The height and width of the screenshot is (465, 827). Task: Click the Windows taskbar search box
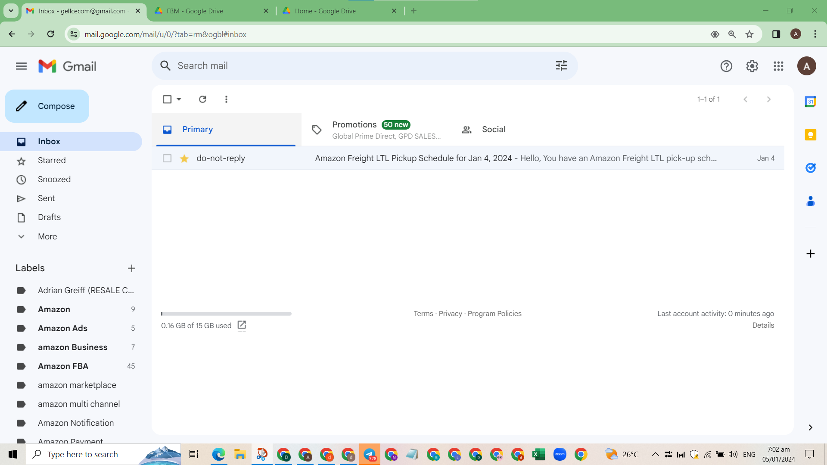[103, 454]
